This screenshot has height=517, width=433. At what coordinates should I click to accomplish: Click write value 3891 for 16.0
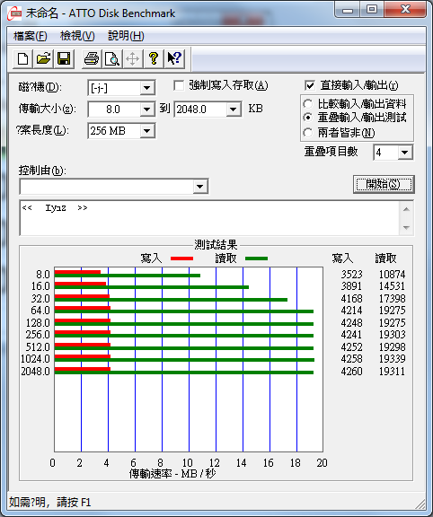click(351, 286)
